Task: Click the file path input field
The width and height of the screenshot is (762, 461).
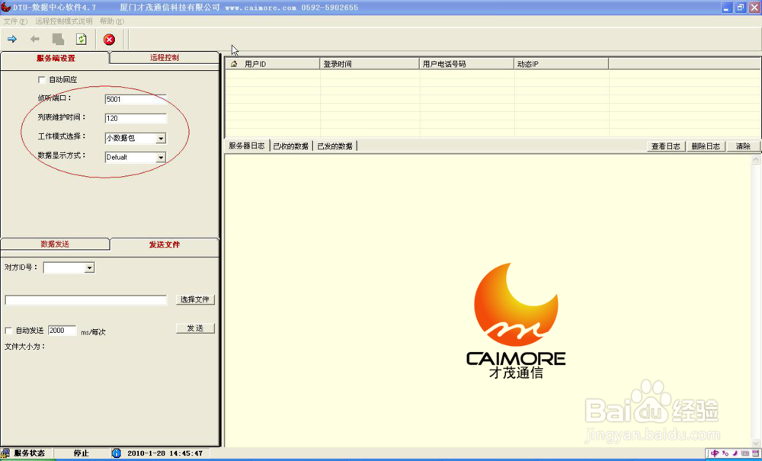Action: coord(85,300)
